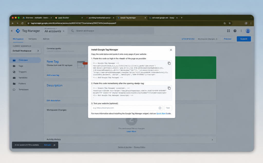Dismiss the new GTM version notification
Viewport: 263px width, 163px height.
[x=54, y=145]
